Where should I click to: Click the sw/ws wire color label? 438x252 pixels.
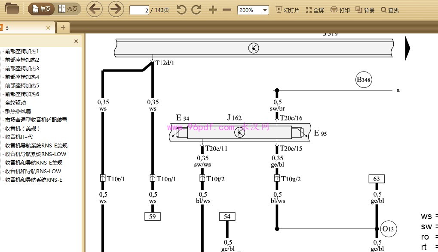click(202, 165)
